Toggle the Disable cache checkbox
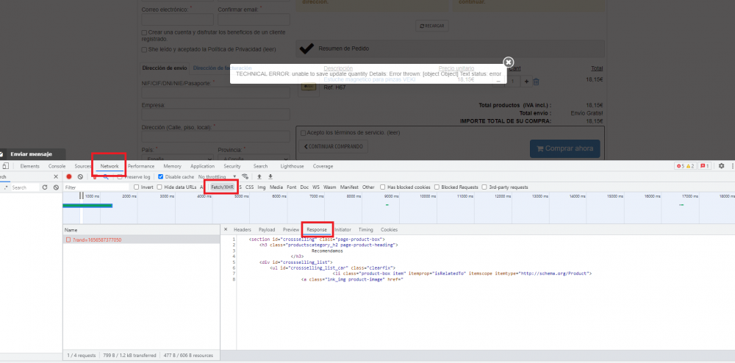Viewport: 735px width, 363px height. coord(160,177)
